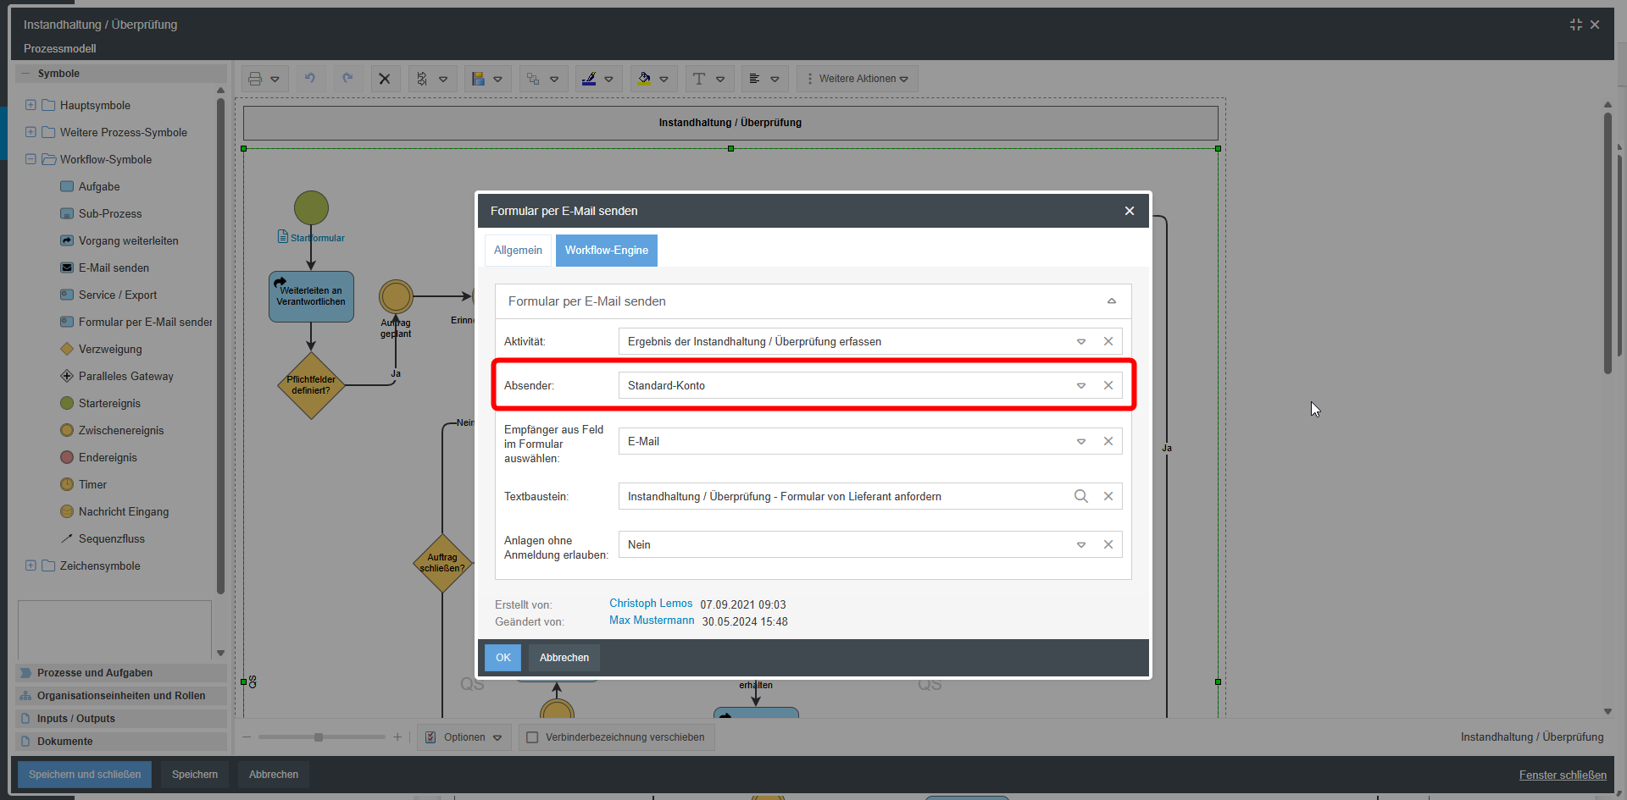Clear the Anlagen ohne Anmeldung field with X
Screen dimensions: 1627x800
pyautogui.click(x=1108, y=544)
